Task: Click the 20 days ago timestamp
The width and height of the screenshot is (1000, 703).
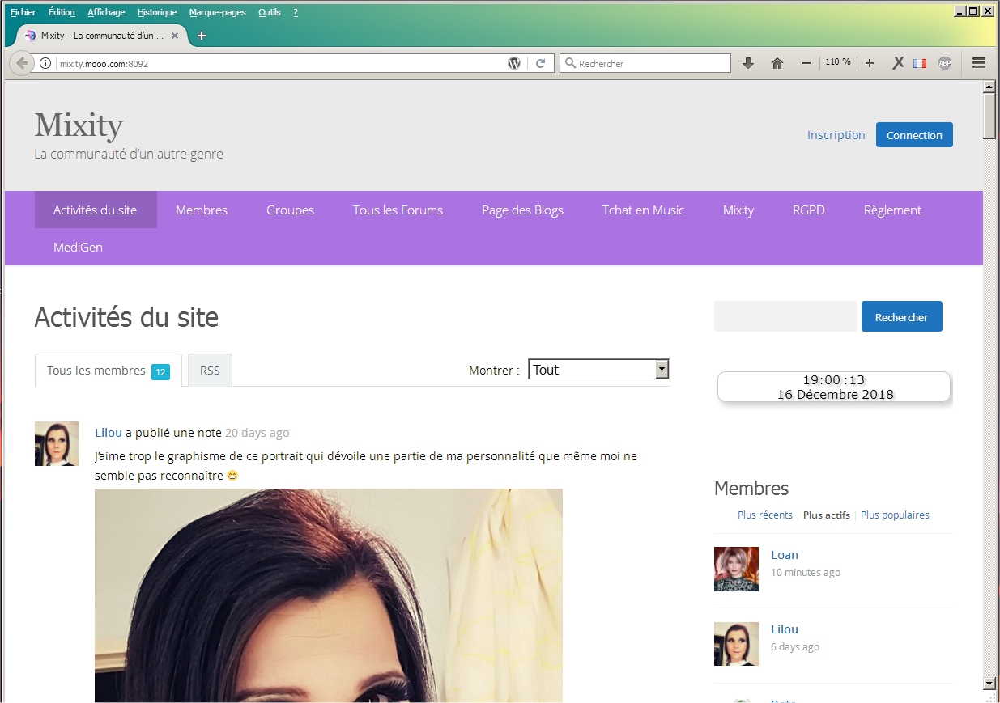Action: point(257,433)
